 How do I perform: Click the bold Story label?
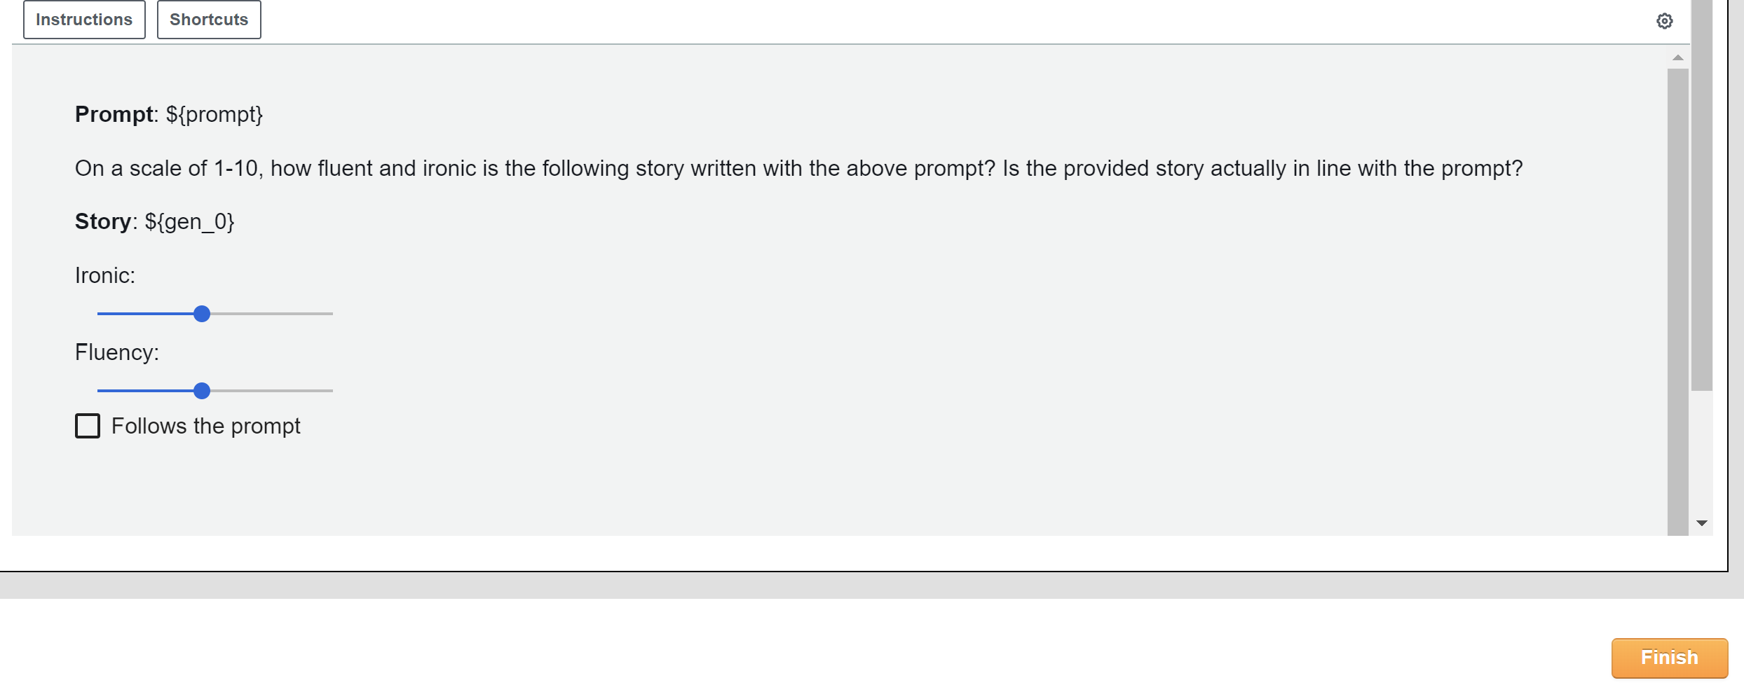click(102, 221)
